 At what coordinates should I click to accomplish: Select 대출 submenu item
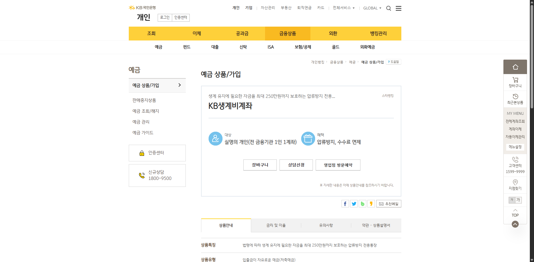215,47
